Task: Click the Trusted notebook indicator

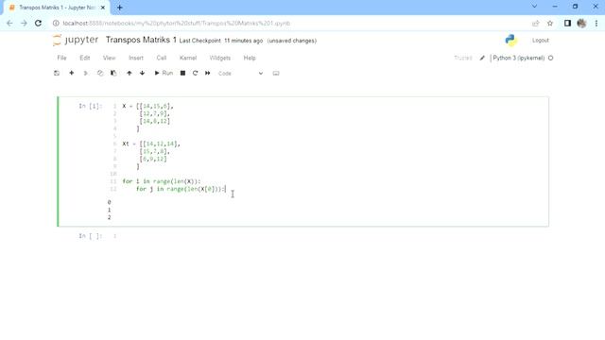Action: pyautogui.click(x=463, y=58)
